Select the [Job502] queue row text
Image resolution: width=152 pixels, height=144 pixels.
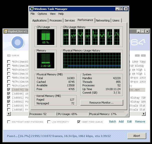pyautogui.click(x=20, y=102)
